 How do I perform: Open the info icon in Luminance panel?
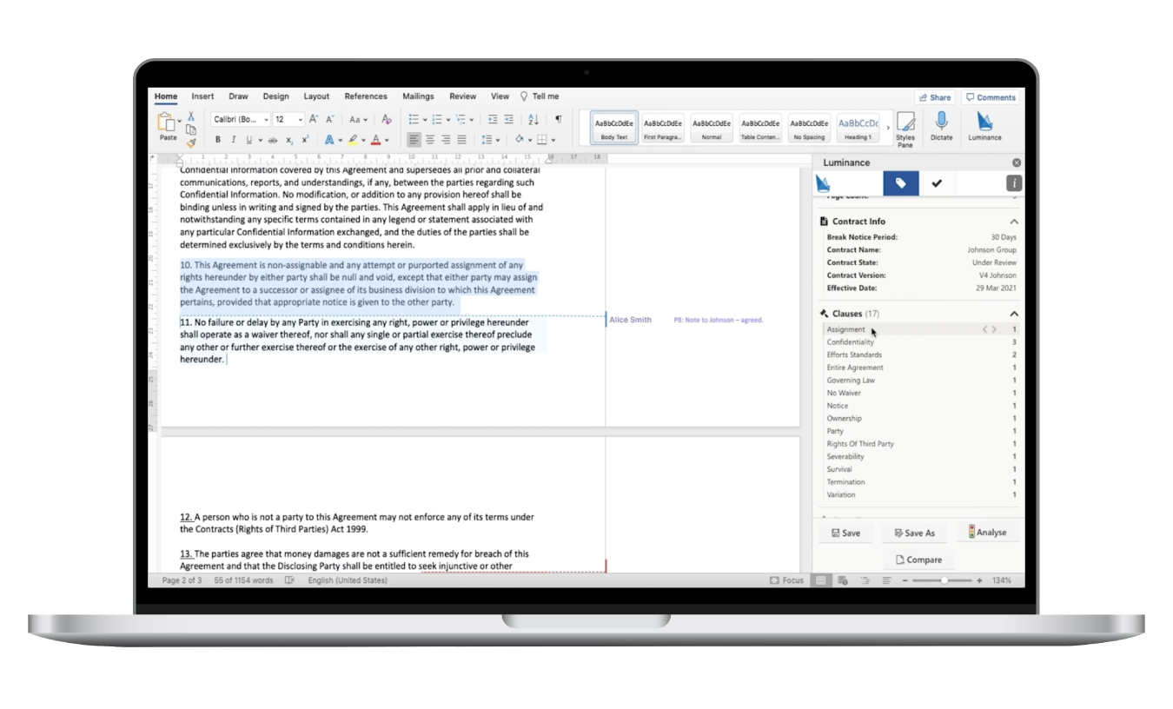click(1014, 183)
